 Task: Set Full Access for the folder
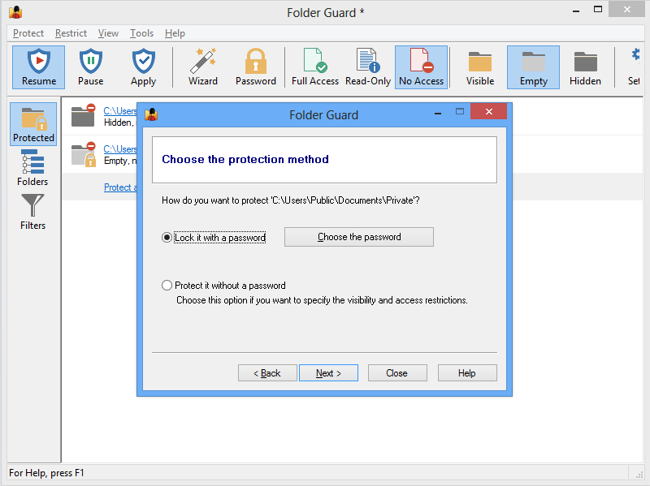pyautogui.click(x=314, y=67)
